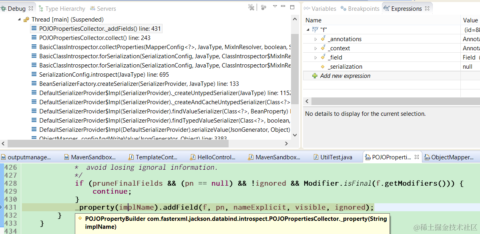
Task: Click the field icon beside _field
Action: pos(323,57)
